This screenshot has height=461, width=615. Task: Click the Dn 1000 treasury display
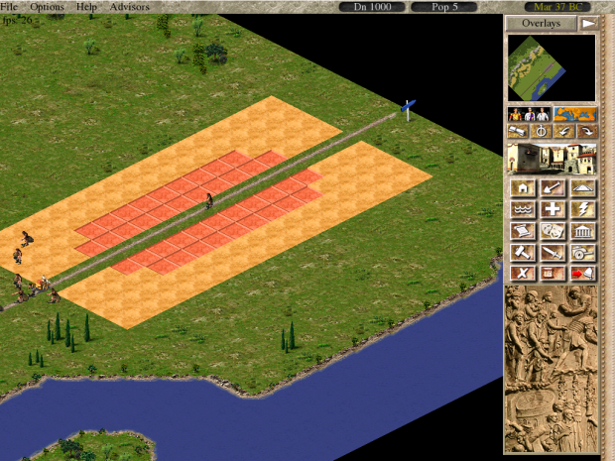[372, 7]
